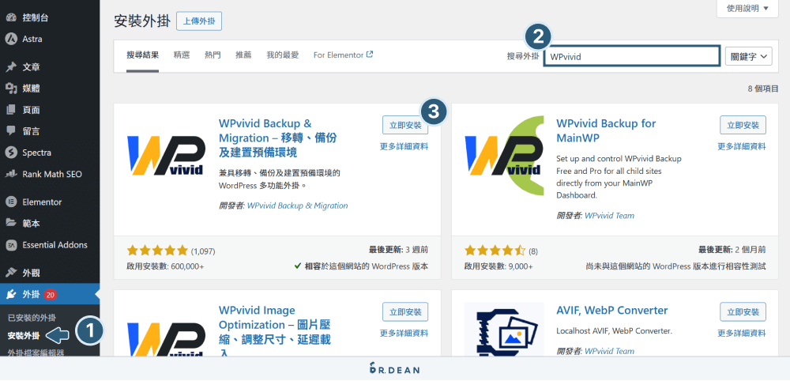Open the 我的最愛 tab

pyautogui.click(x=283, y=55)
